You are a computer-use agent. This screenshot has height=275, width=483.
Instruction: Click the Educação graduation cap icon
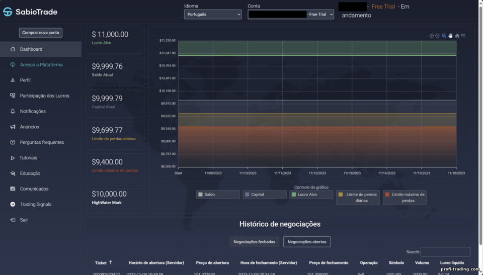tap(13, 173)
